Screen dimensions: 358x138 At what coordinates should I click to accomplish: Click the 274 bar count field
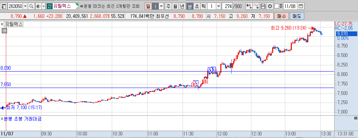point(227,6)
